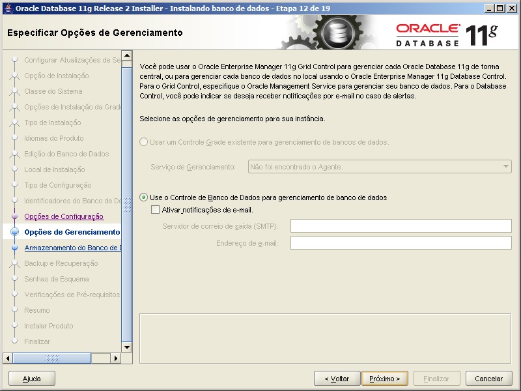This screenshot has height=391, width=521.
Task: Click the vertical sidebar scrollbar thumb
Action: [127, 205]
